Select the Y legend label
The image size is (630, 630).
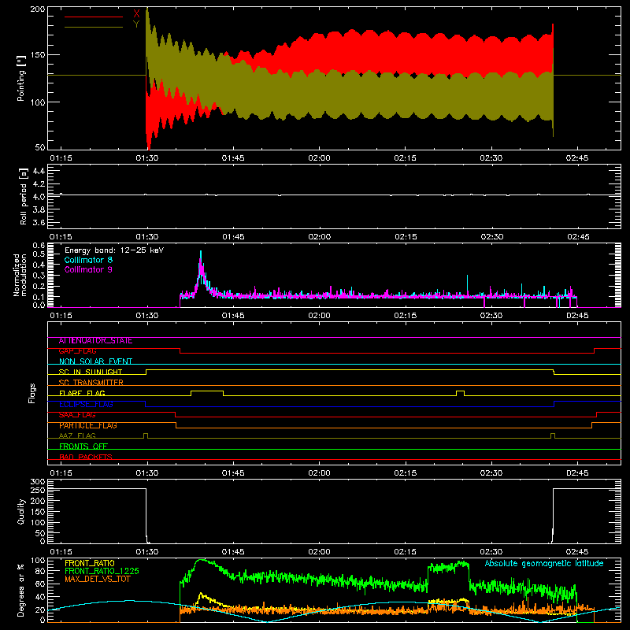tap(136, 24)
